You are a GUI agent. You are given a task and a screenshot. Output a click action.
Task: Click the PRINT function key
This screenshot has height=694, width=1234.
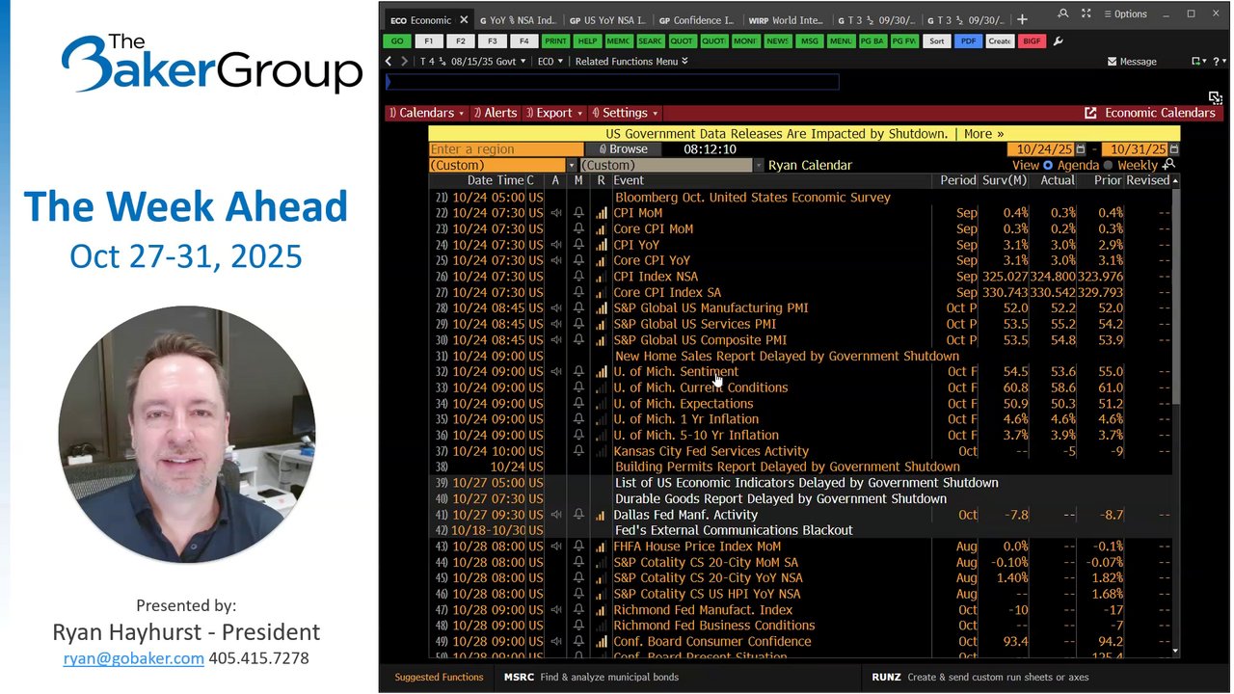(x=555, y=41)
